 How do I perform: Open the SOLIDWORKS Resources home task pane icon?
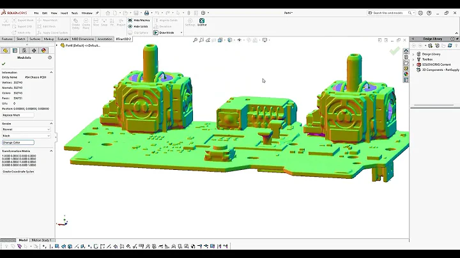click(x=406, y=51)
